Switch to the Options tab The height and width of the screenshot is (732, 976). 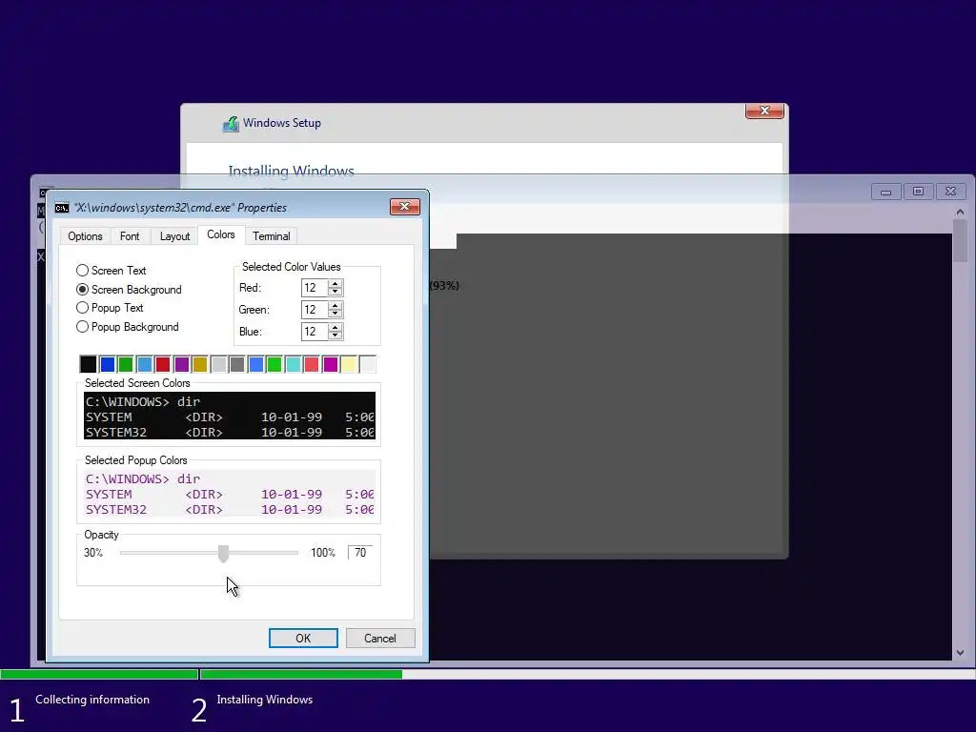pos(85,236)
